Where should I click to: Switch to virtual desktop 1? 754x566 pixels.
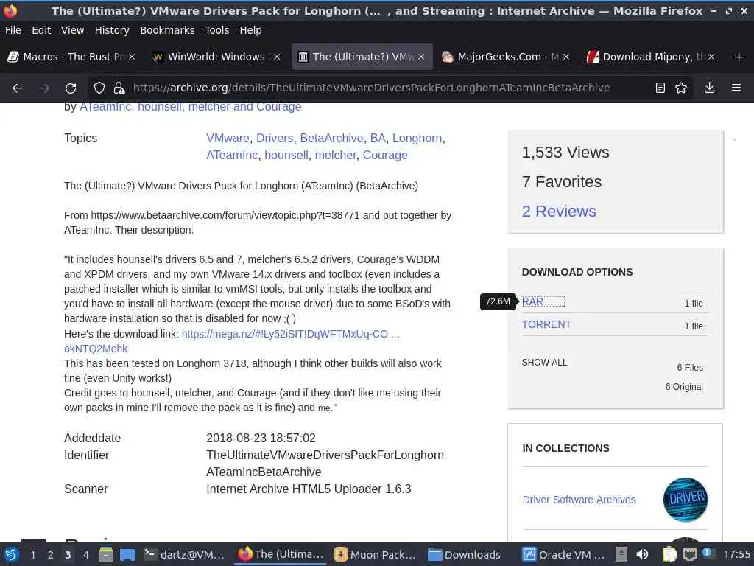pyautogui.click(x=32, y=555)
